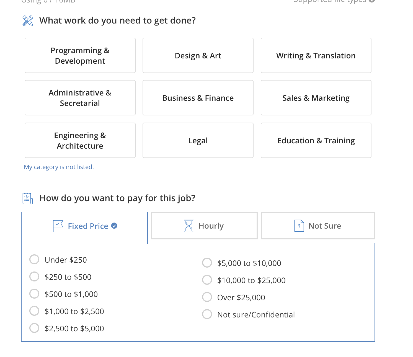
Task: Pick the Over $25,000 radio button
Action: click(207, 297)
